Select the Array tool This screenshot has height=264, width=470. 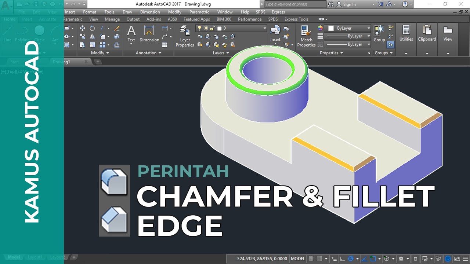pos(103,44)
